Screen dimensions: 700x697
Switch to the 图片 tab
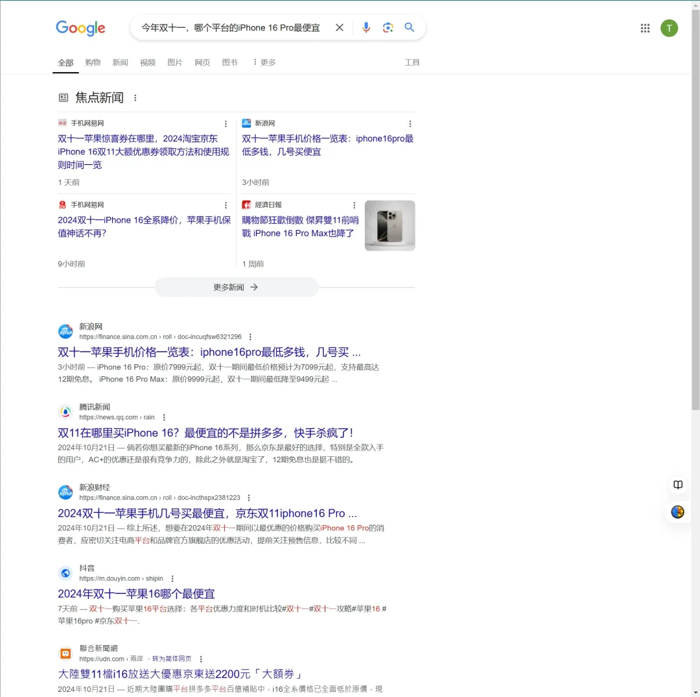point(175,62)
